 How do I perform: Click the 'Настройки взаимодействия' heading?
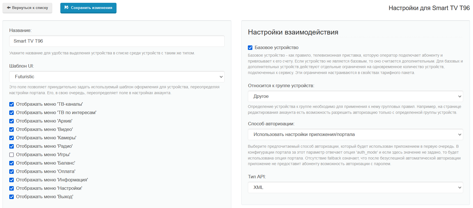293,32
